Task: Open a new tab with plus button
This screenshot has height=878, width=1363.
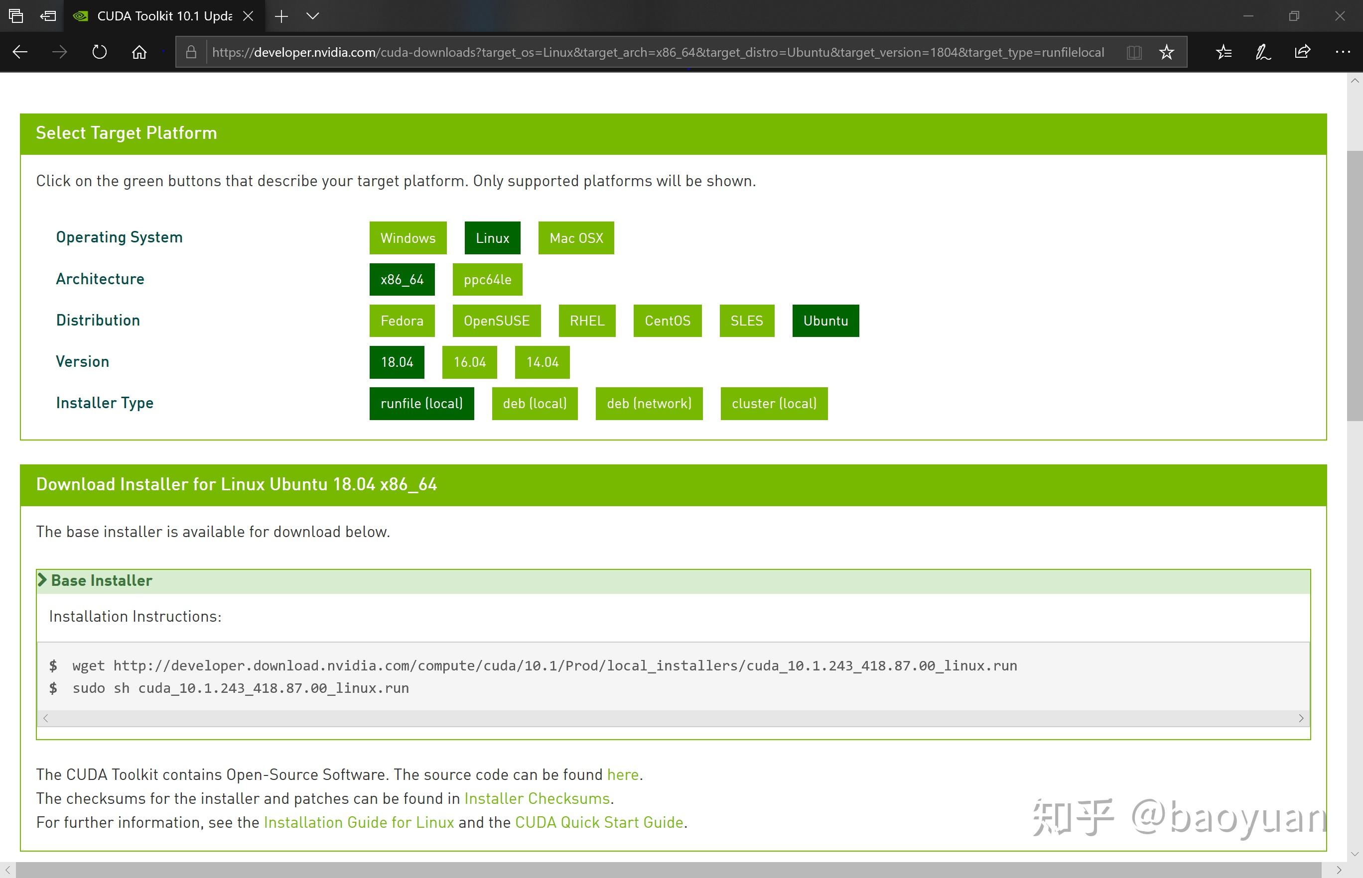Action: (281, 16)
